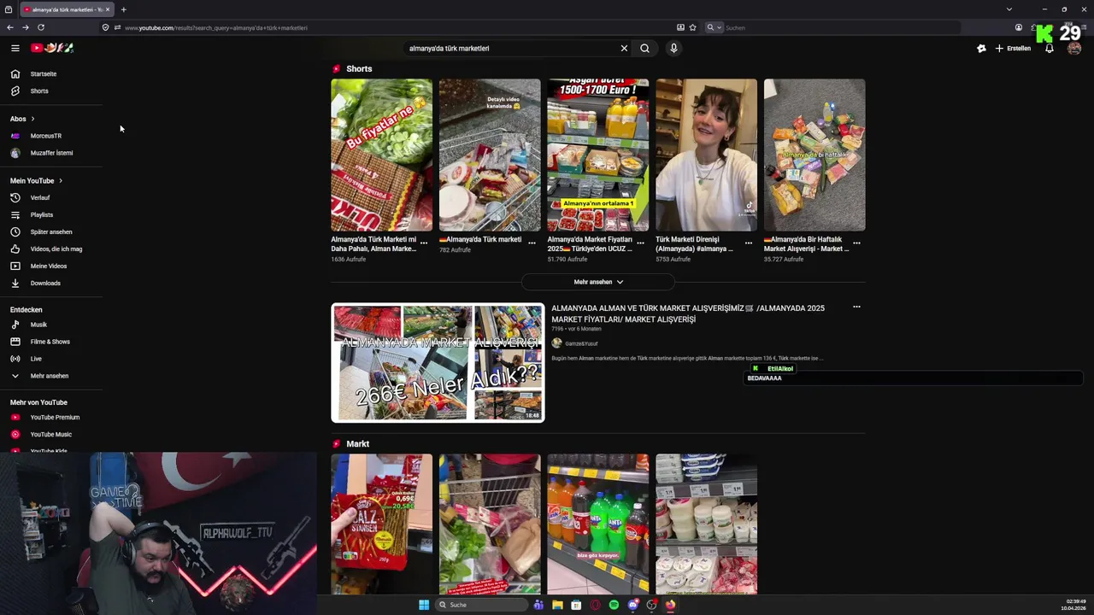Open the 1500-1700 Euro short thumbnail

[x=598, y=155]
